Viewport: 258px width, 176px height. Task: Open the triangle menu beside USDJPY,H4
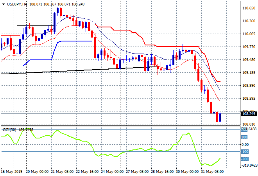[4, 4]
